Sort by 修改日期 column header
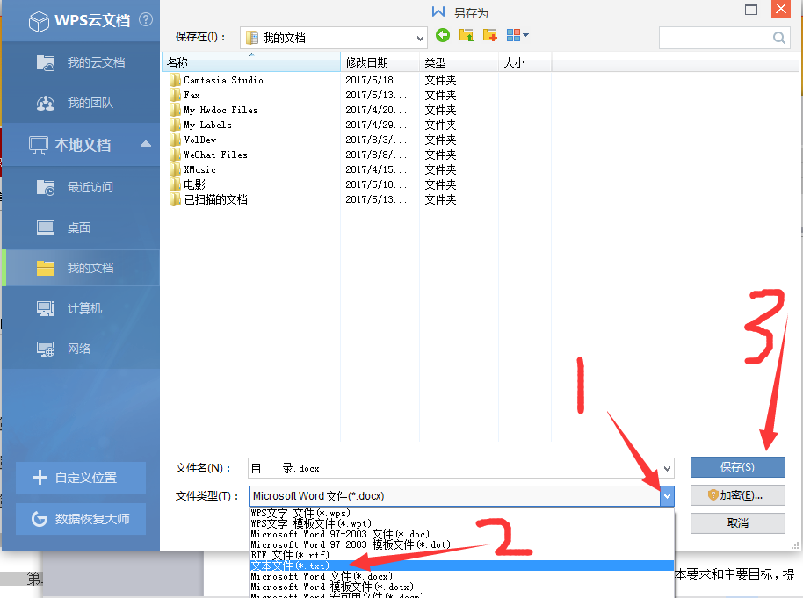The width and height of the screenshot is (803, 598). point(380,62)
